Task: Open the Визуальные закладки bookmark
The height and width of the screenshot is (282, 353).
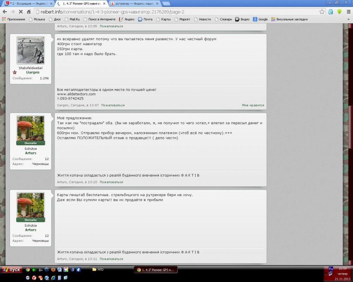Action: 289,19
